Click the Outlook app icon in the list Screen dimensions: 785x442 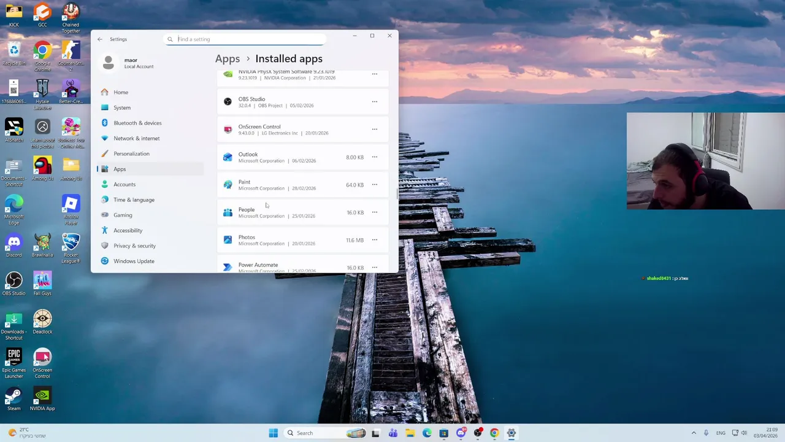(228, 157)
